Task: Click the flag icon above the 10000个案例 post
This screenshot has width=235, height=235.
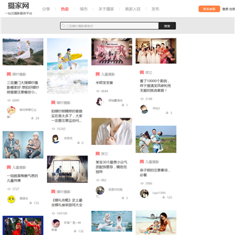Action: (142, 72)
